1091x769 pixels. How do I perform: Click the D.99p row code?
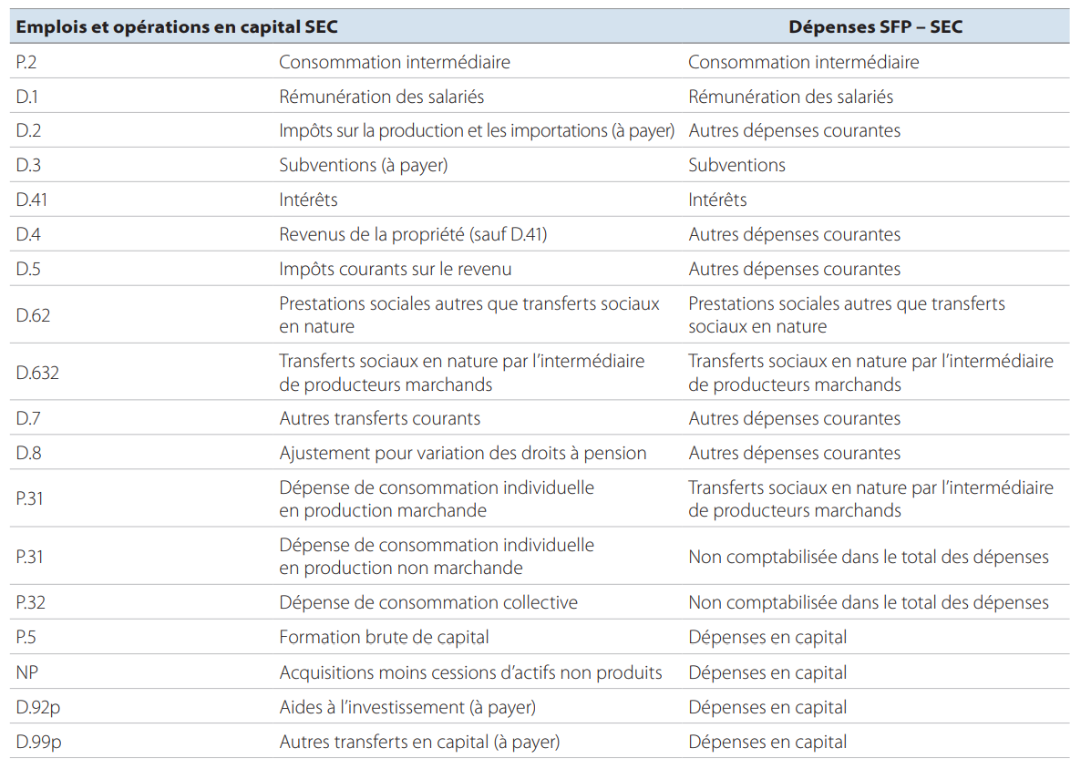tap(38, 743)
